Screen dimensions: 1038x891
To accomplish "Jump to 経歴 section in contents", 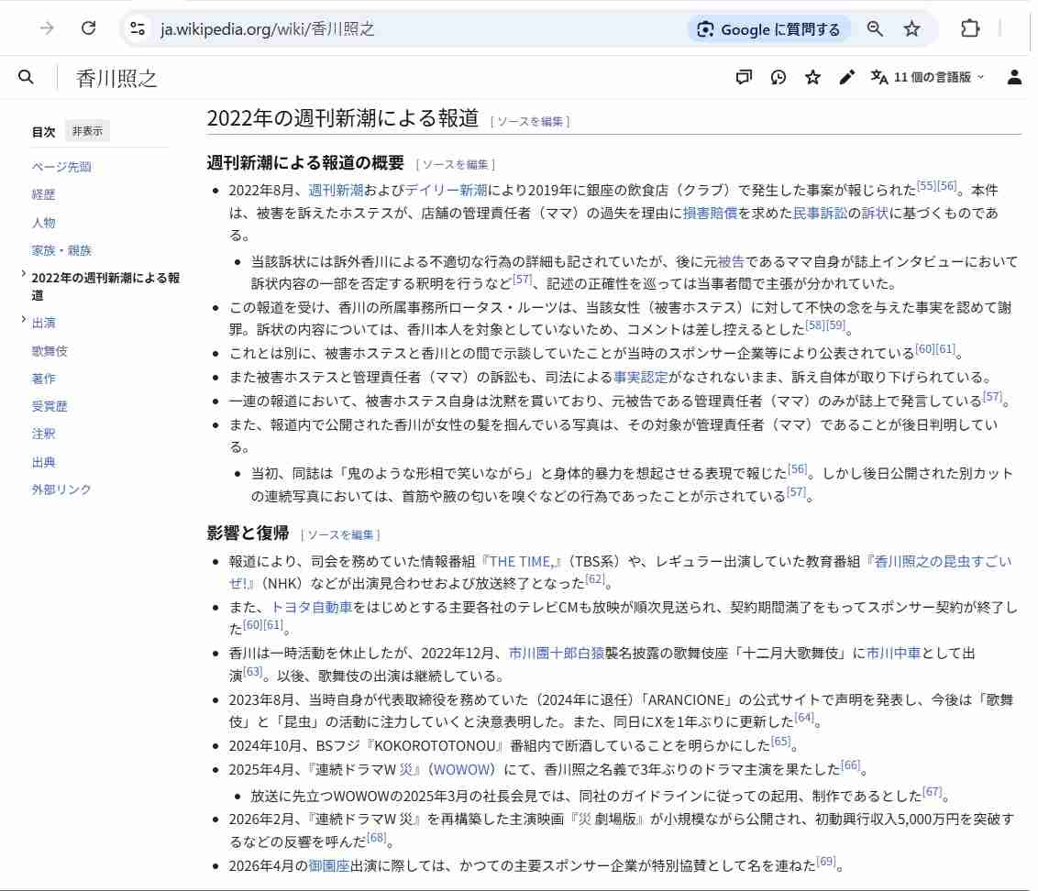I will 44,194.
